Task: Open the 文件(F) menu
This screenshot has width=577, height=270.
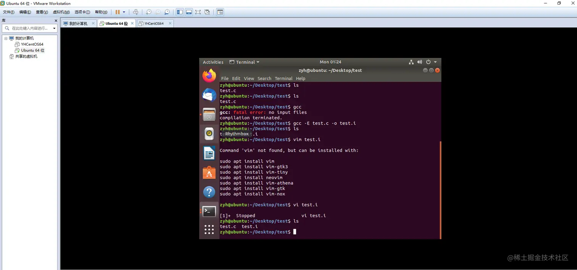Action: tap(9, 12)
